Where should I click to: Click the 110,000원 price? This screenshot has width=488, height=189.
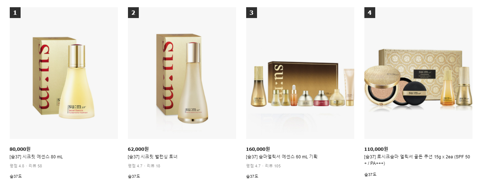[x=376, y=149]
